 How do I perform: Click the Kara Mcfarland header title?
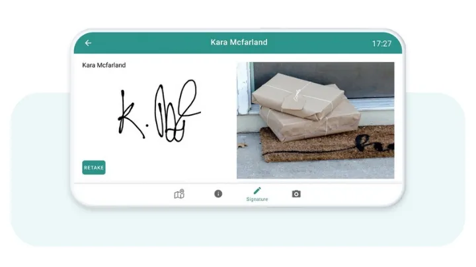pos(239,42)
